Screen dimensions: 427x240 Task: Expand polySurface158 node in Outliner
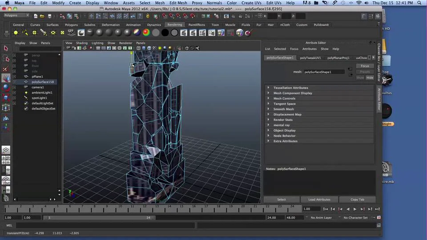(14, 82)
